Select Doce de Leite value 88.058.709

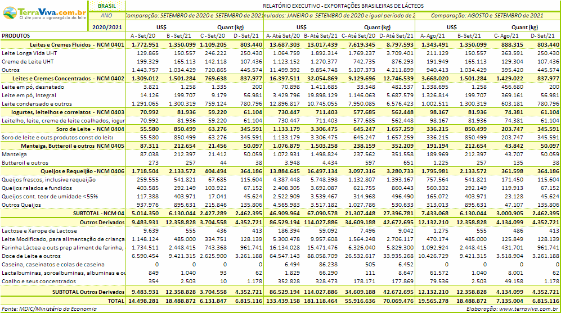[x=322, y=256]
